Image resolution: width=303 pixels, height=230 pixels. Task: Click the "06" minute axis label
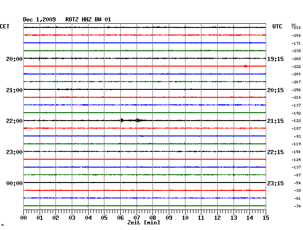point(120,218)
